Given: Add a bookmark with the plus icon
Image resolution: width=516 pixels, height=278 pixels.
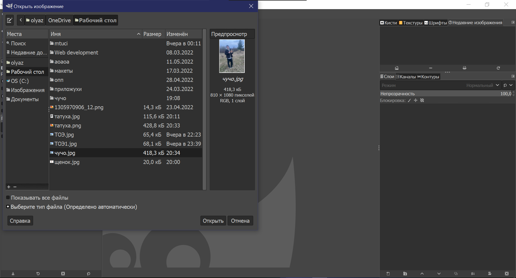Looking at the screenshot, I should point(9,187).
